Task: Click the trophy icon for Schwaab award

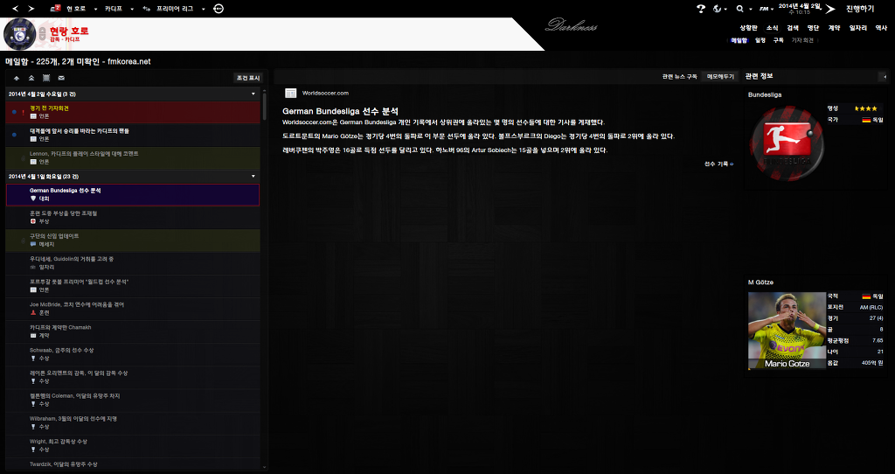Action: (33, 359)
